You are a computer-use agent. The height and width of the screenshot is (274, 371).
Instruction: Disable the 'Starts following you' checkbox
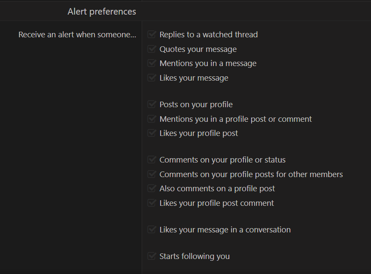click(152, 256)
